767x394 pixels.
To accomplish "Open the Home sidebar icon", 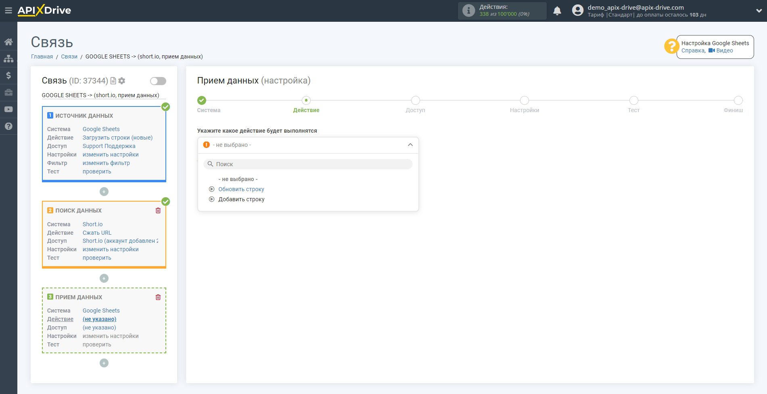I will pyautogui.click(x=8, y=42).
